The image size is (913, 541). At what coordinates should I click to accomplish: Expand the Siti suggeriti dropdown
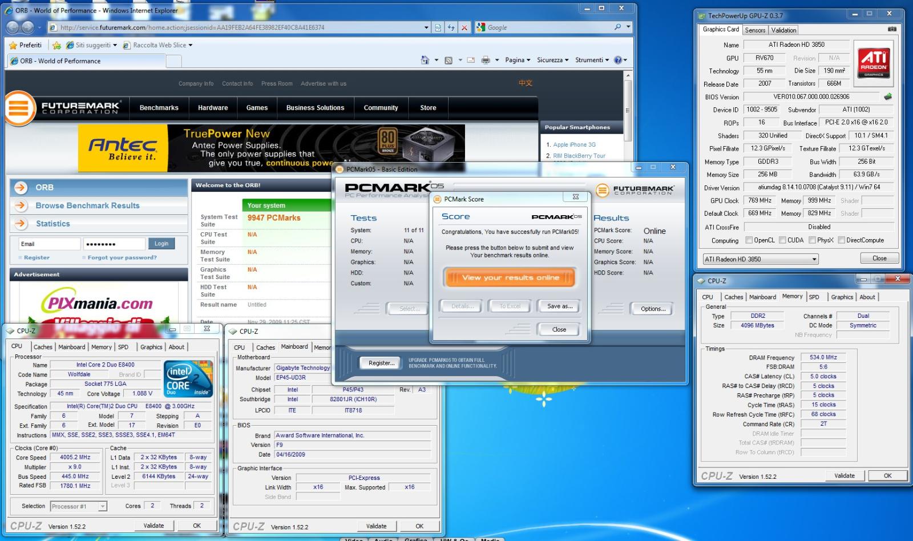point(115,45)
